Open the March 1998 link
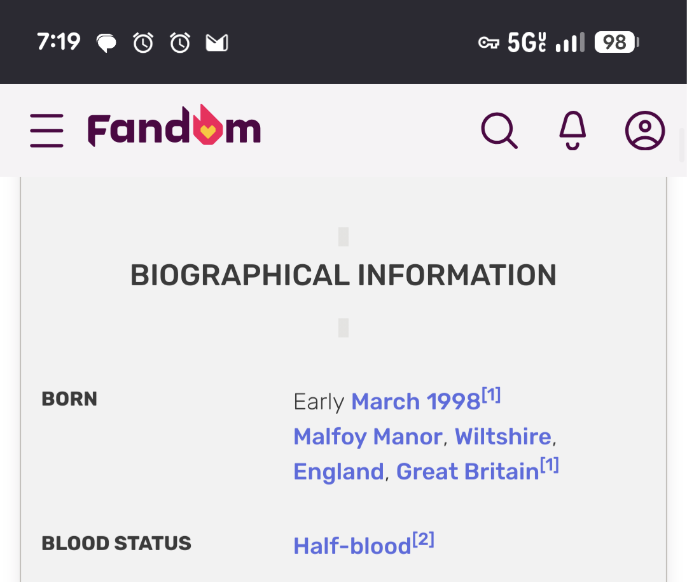 pyautogui.click(x=416, y=401)
